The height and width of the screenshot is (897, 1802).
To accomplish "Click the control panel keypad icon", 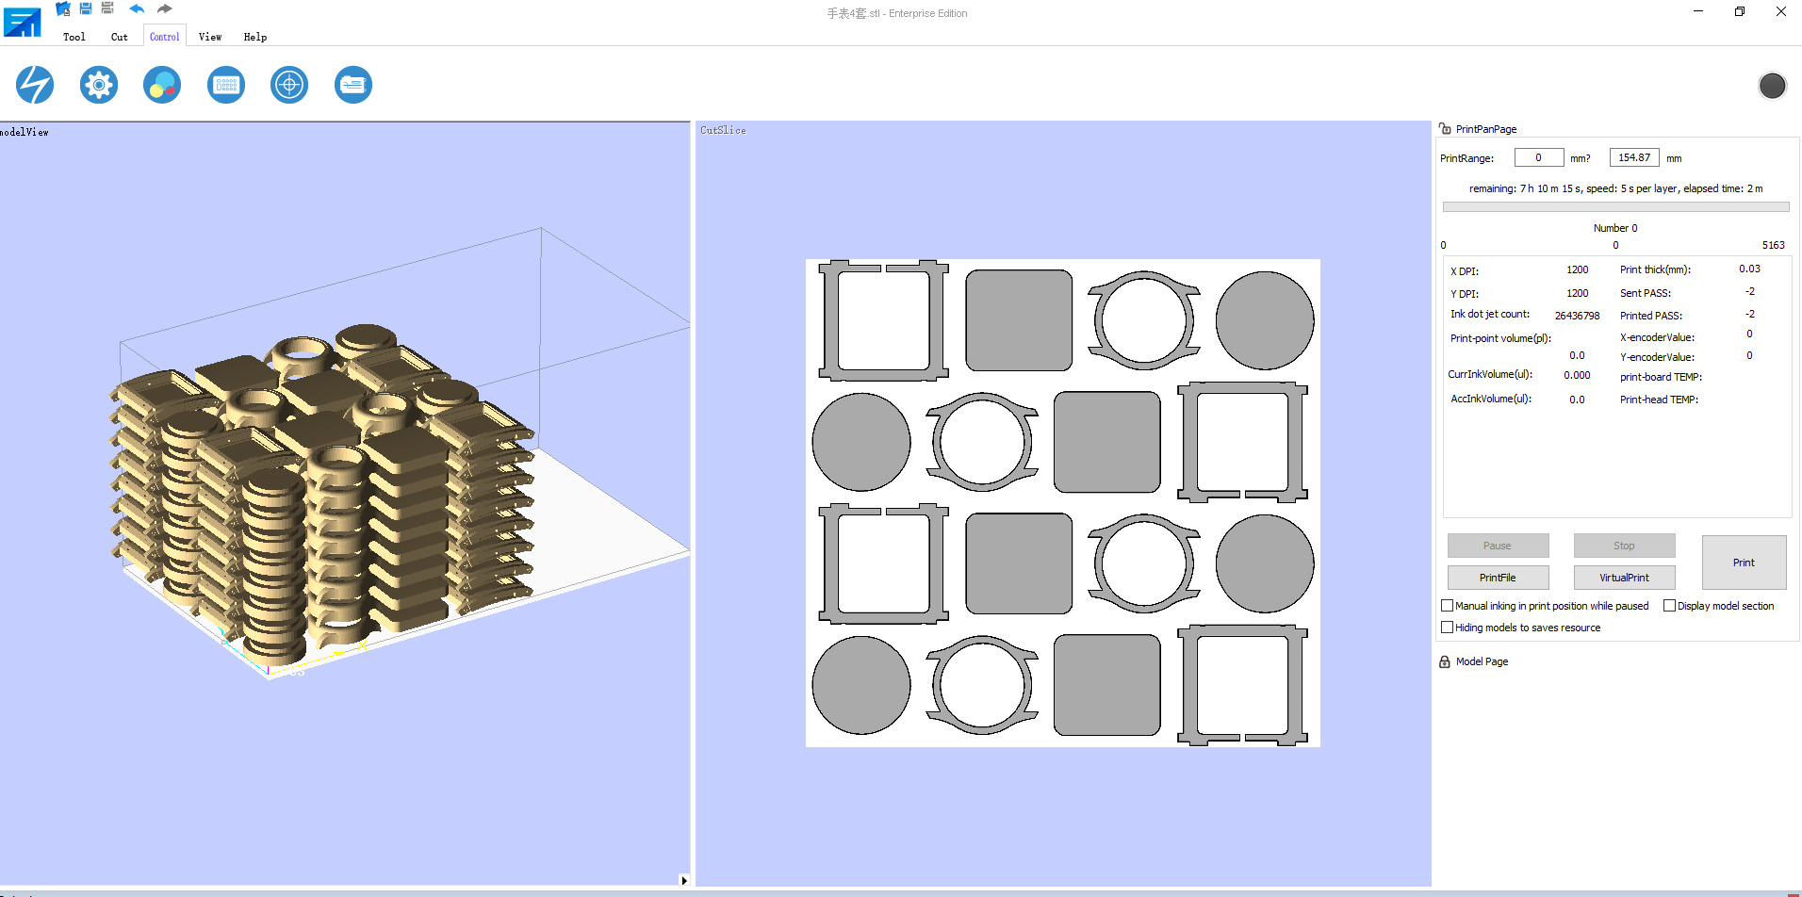I will [x=226, y=85].
